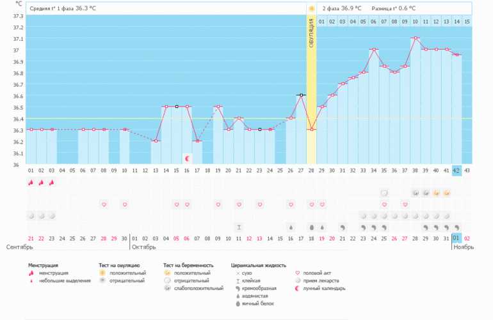Select the black-marked 36.6 point on day 27
Image resolution: width=493 pixels, height=320 pixels.
point(302,95)
